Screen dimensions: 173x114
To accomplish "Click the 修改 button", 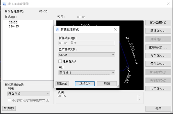I will point(158,55).
